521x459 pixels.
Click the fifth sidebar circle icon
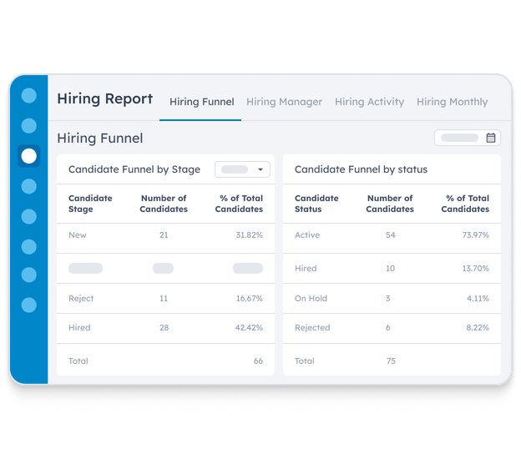point(29,216)
